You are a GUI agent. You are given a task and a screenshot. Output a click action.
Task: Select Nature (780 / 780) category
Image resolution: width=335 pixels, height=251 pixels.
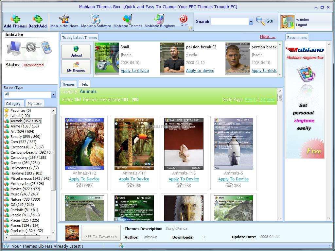25,199
